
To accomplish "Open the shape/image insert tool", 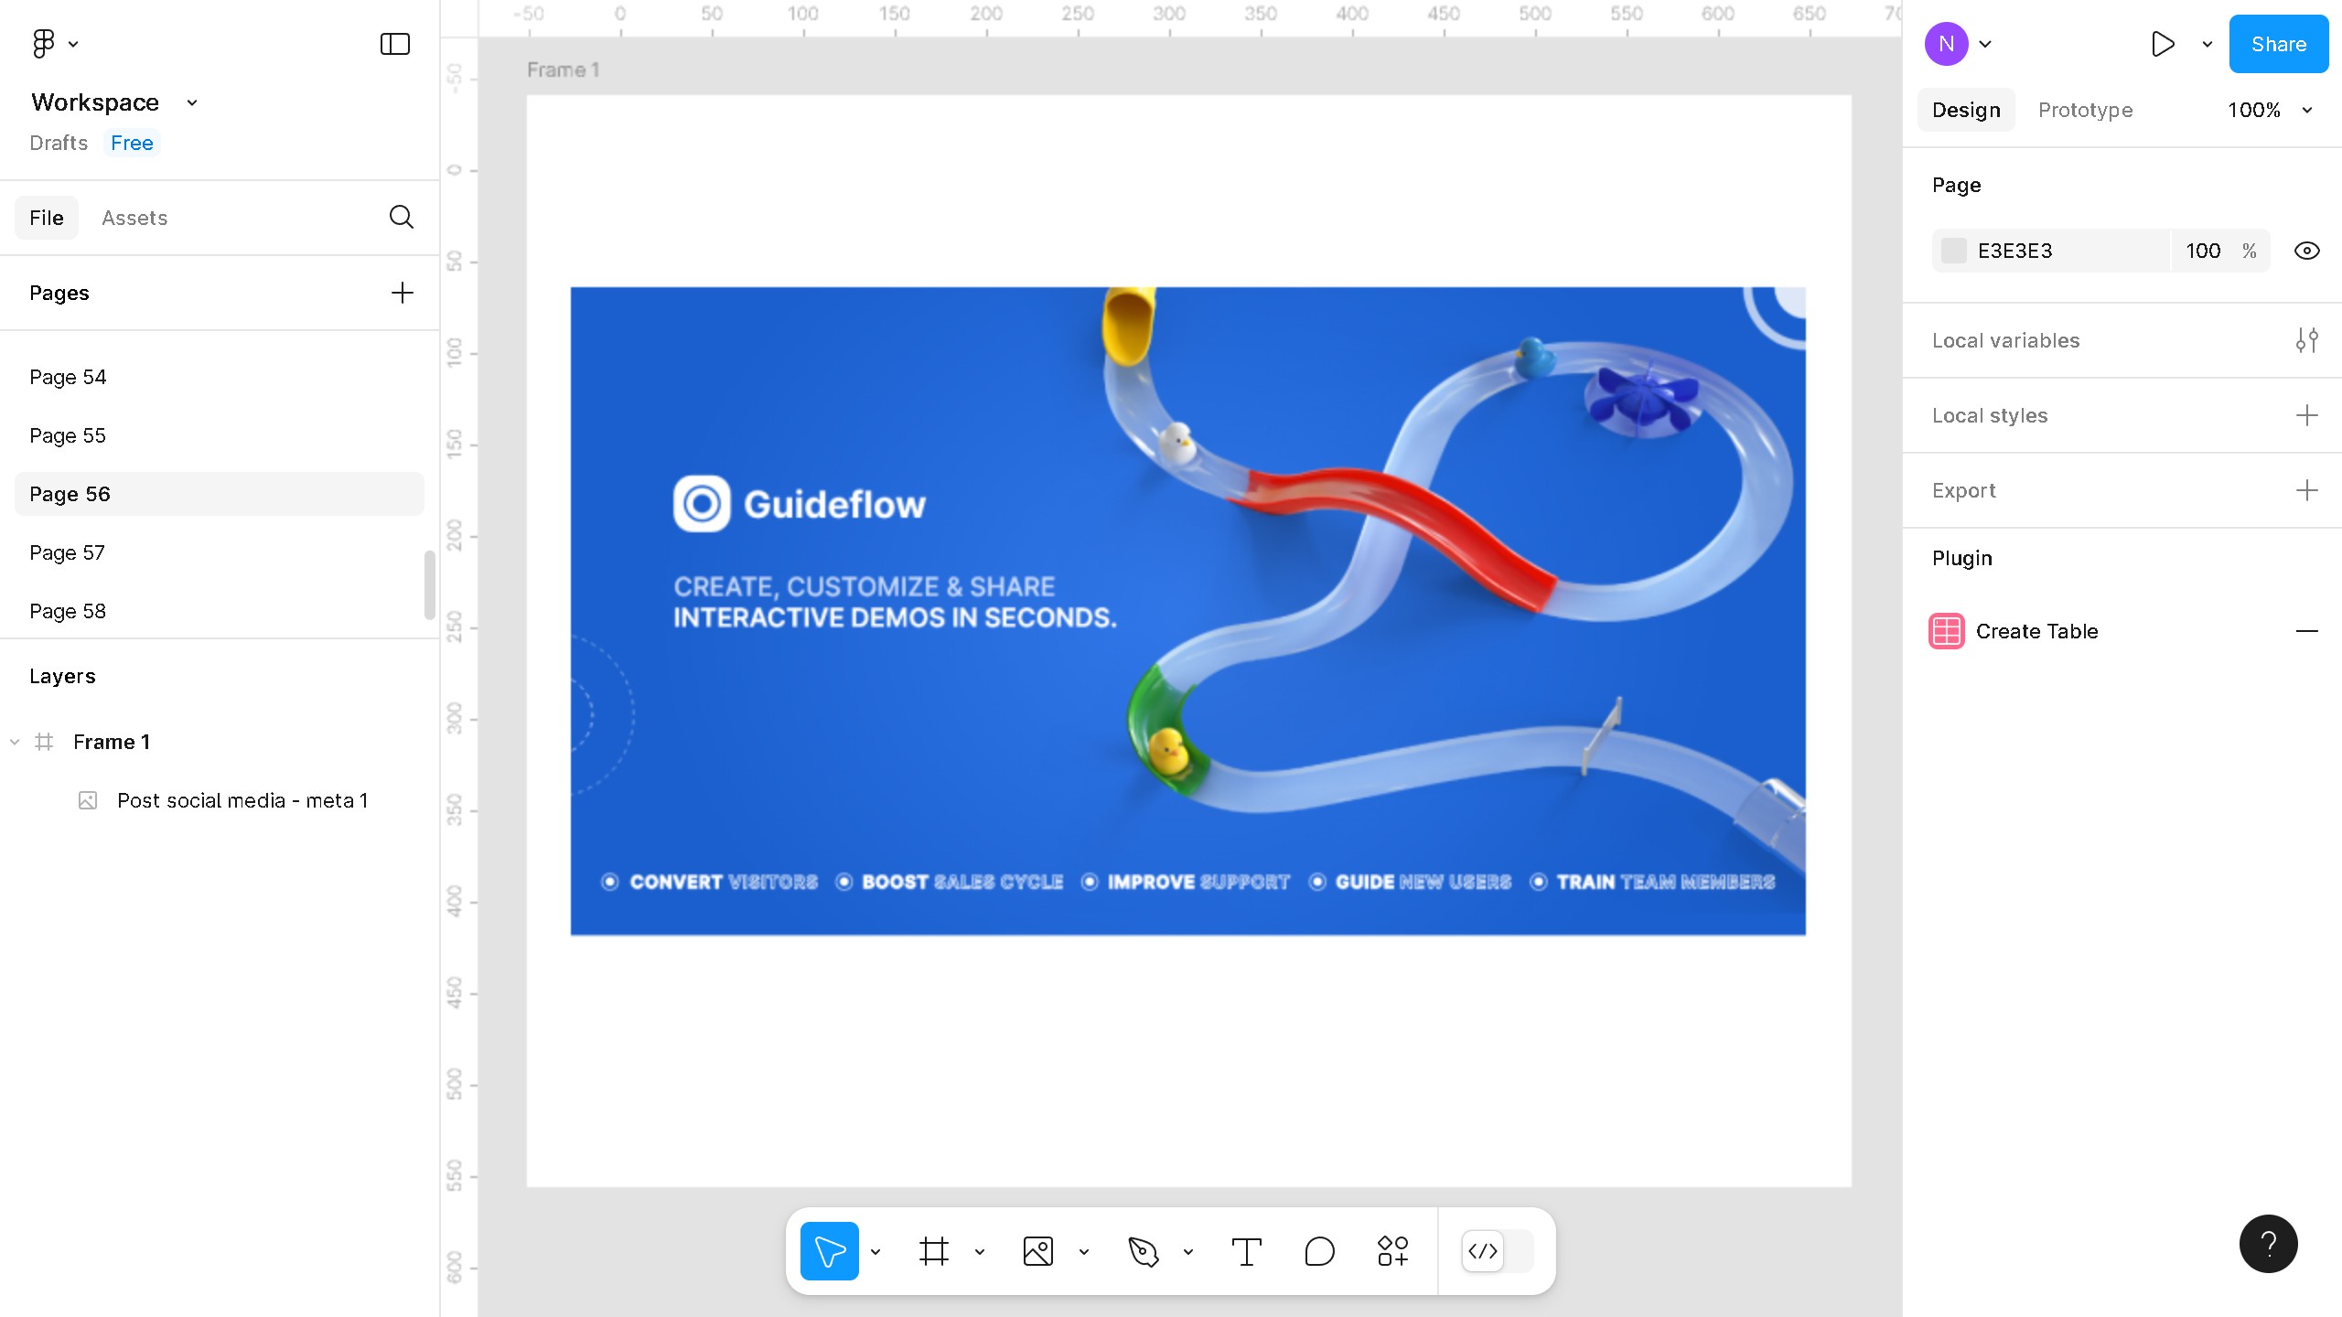I will (1038, 1251).
